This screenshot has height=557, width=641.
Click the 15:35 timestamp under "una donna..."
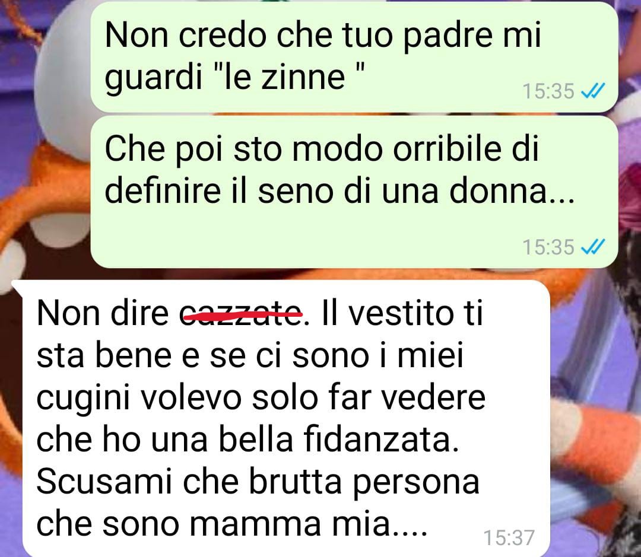tap(548, 247)
